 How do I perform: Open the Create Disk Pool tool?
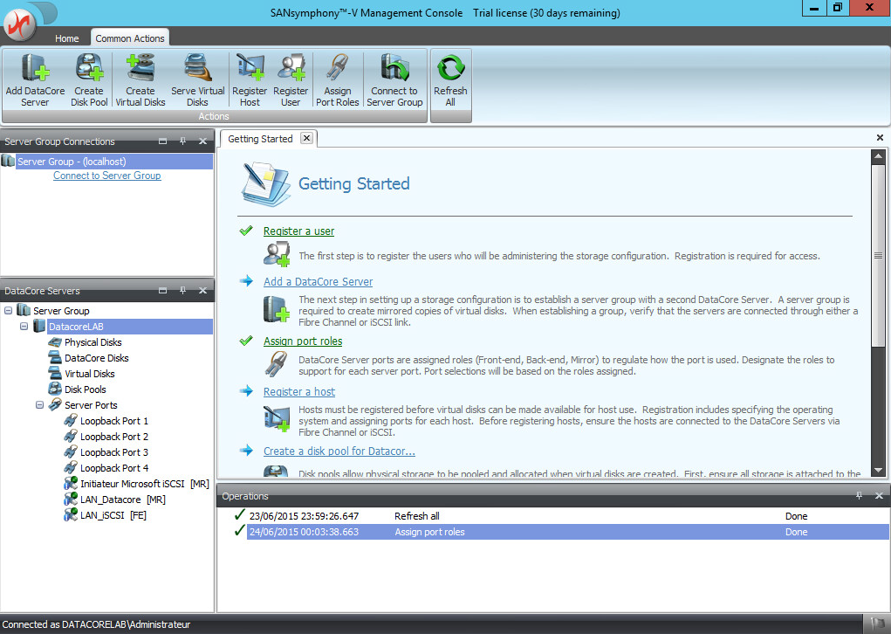coord(88,69)
